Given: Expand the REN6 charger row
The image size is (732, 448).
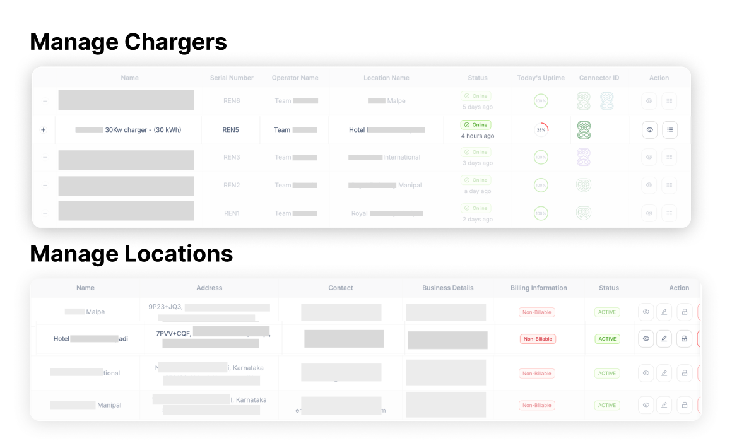Looking at the screenshot, I should pyautogui.click(x=45, y=101).
